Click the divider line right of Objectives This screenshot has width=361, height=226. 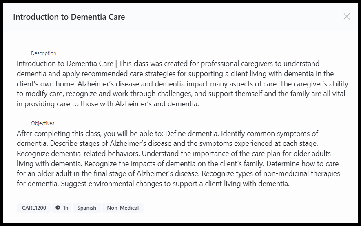click(x=208, y=123)
